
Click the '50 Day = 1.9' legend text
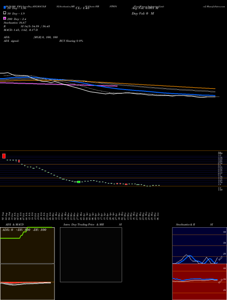(16, 14)
